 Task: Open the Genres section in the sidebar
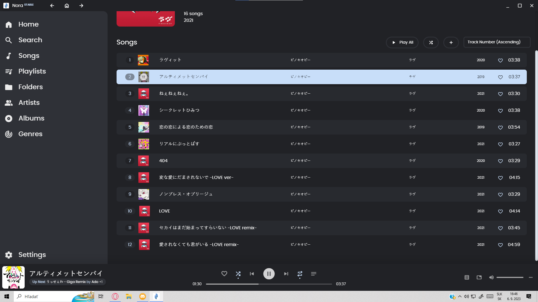[30, 134]
